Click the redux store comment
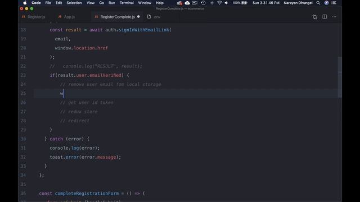This screenshot has height=202, width=360. tap(79, 112)
